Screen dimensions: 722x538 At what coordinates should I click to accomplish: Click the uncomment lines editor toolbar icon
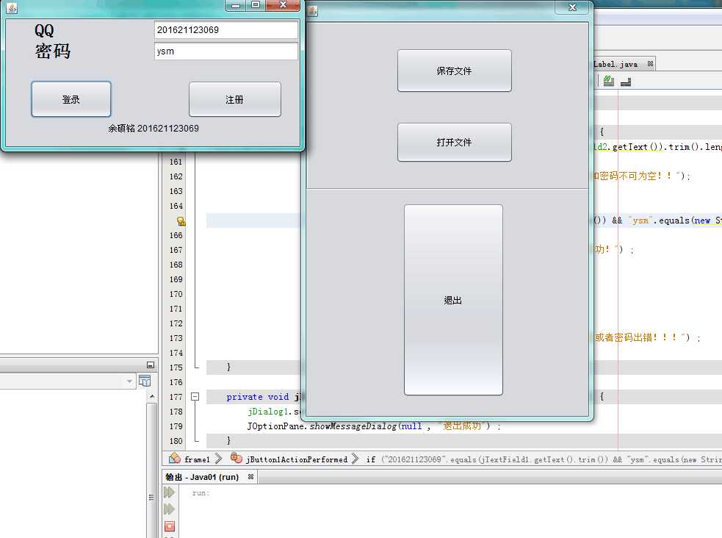pos(626,82)
